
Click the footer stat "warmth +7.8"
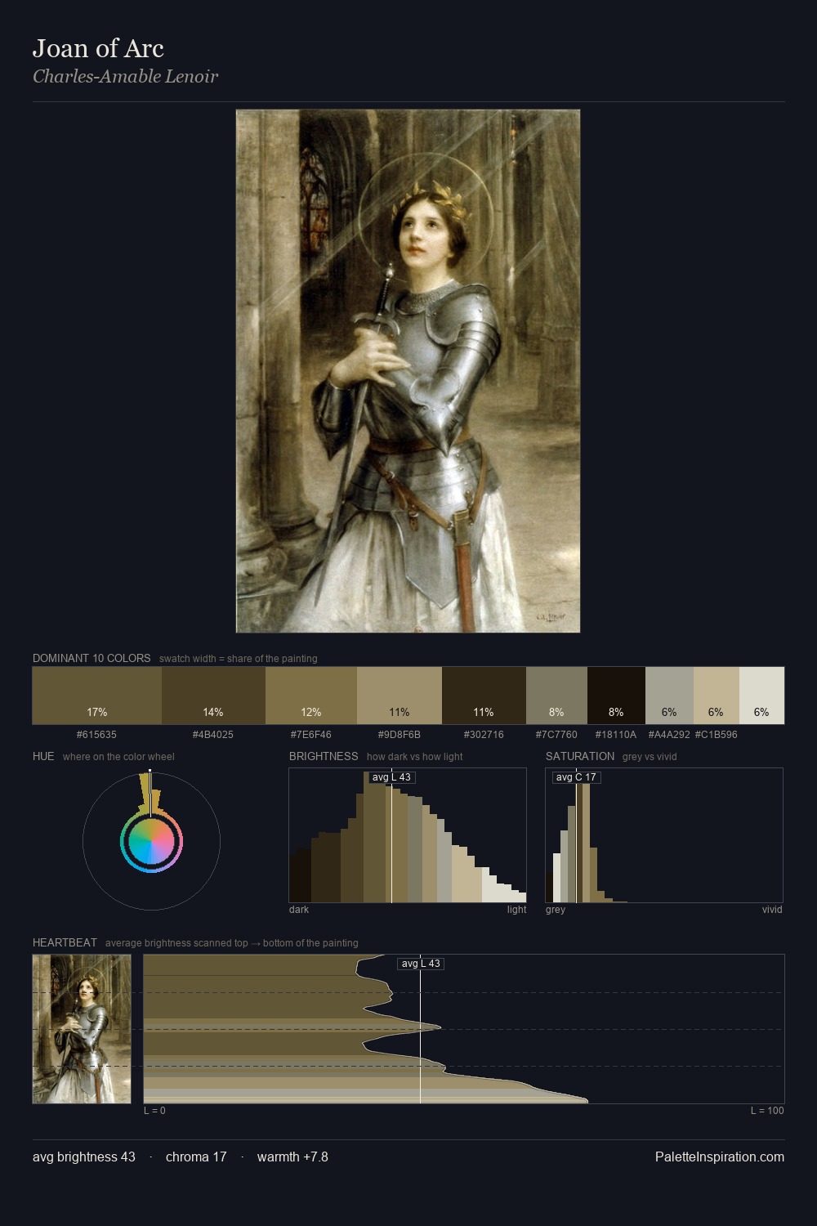point(292,1157)
